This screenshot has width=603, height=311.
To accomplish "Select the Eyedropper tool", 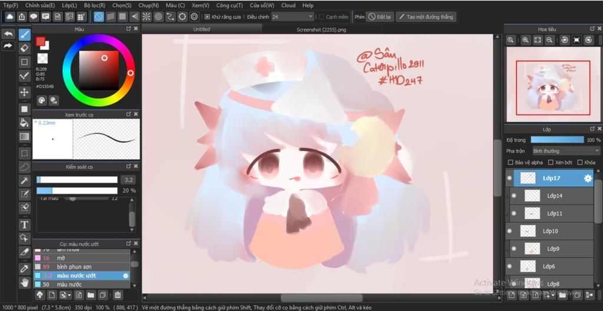I will point(25,269).
